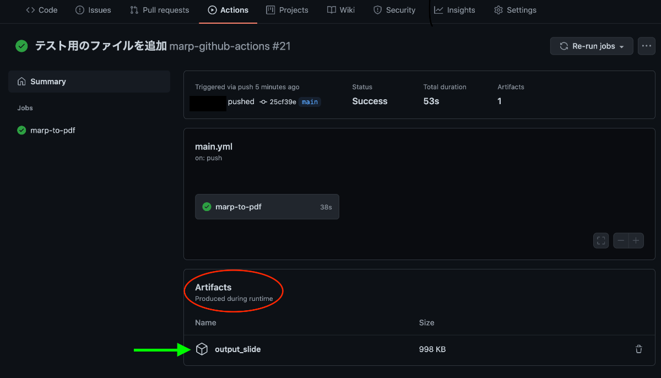
Task: Zoom out the workflow graph
Action: tap(621, 241)
